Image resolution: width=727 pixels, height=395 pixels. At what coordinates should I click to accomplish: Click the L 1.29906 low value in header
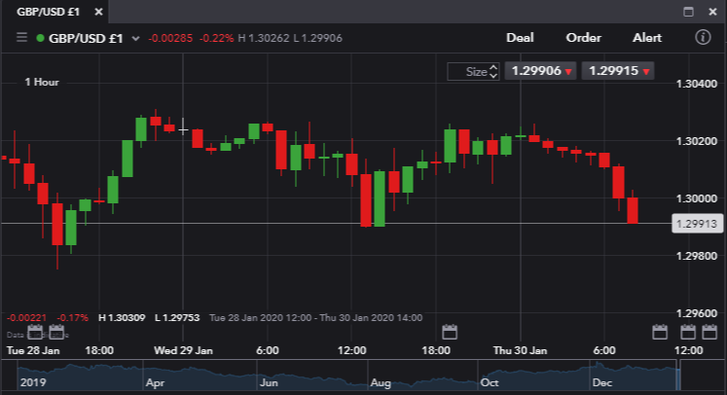[317, 38]
